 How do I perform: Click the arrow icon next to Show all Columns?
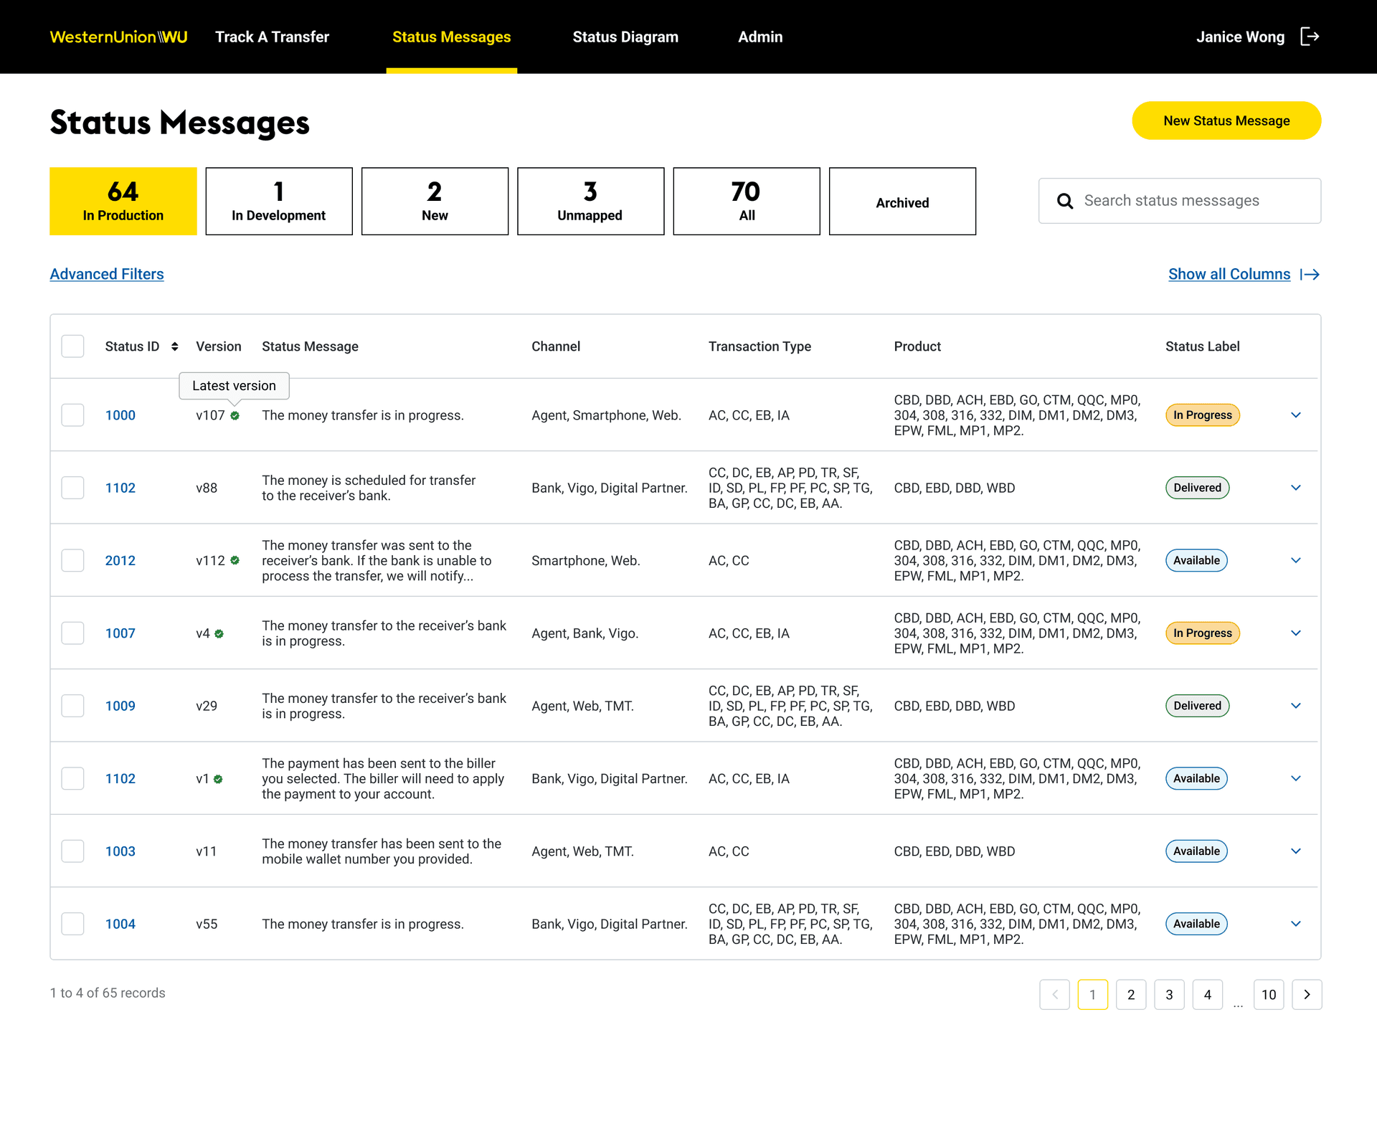pos(1310,275)
